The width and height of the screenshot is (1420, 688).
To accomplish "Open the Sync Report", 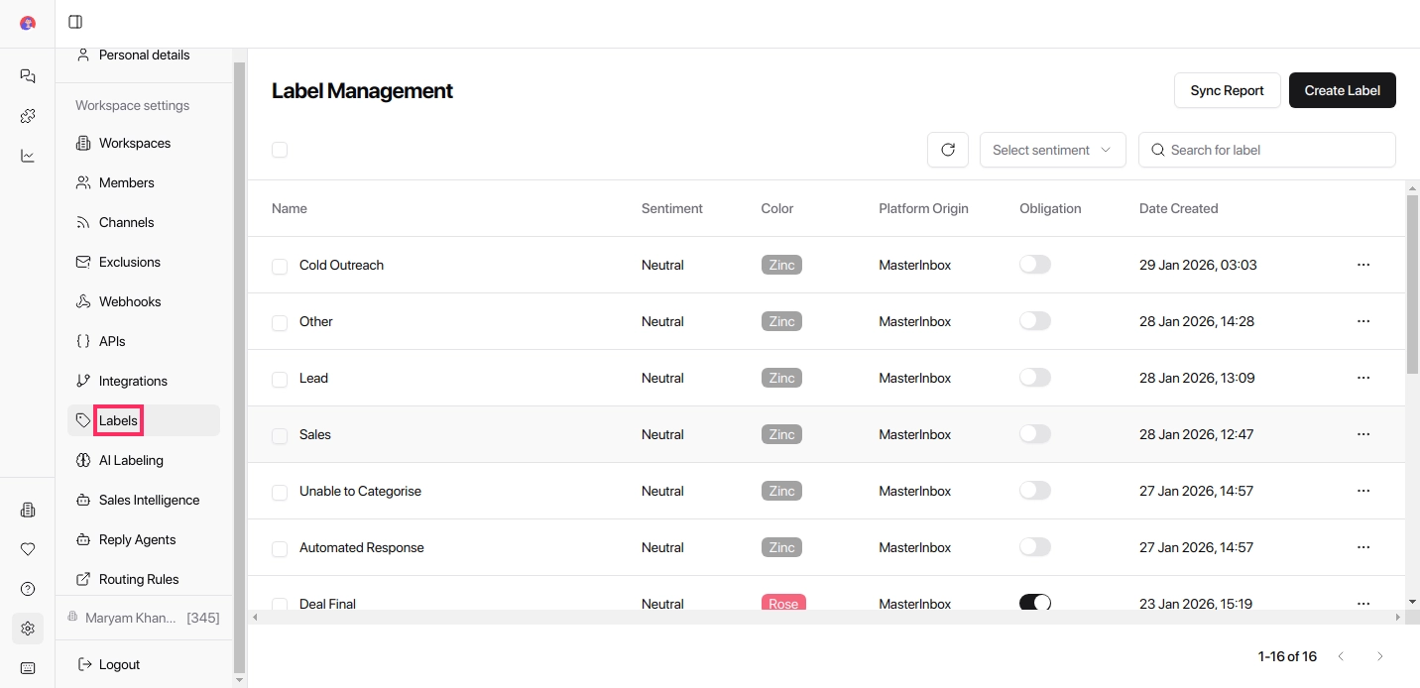I will pos(1227,90).
